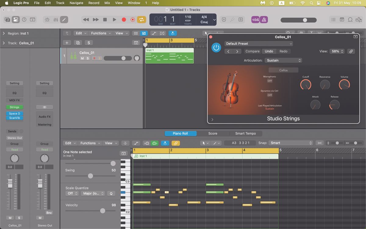Click the yellow link icon in the Piano Roll

tap(176, 143)
